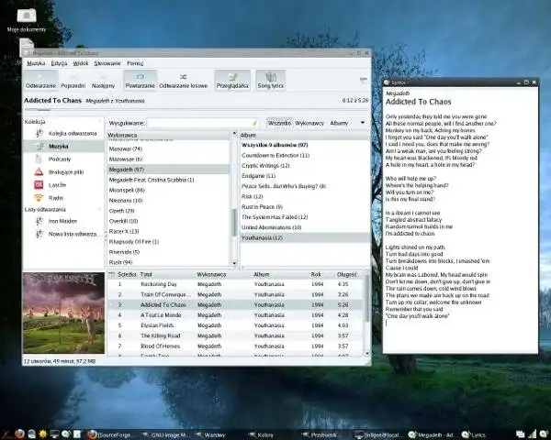Select artist Opeth (29)
This screenshot has height=440, width=551.
(x=168, y=211)
